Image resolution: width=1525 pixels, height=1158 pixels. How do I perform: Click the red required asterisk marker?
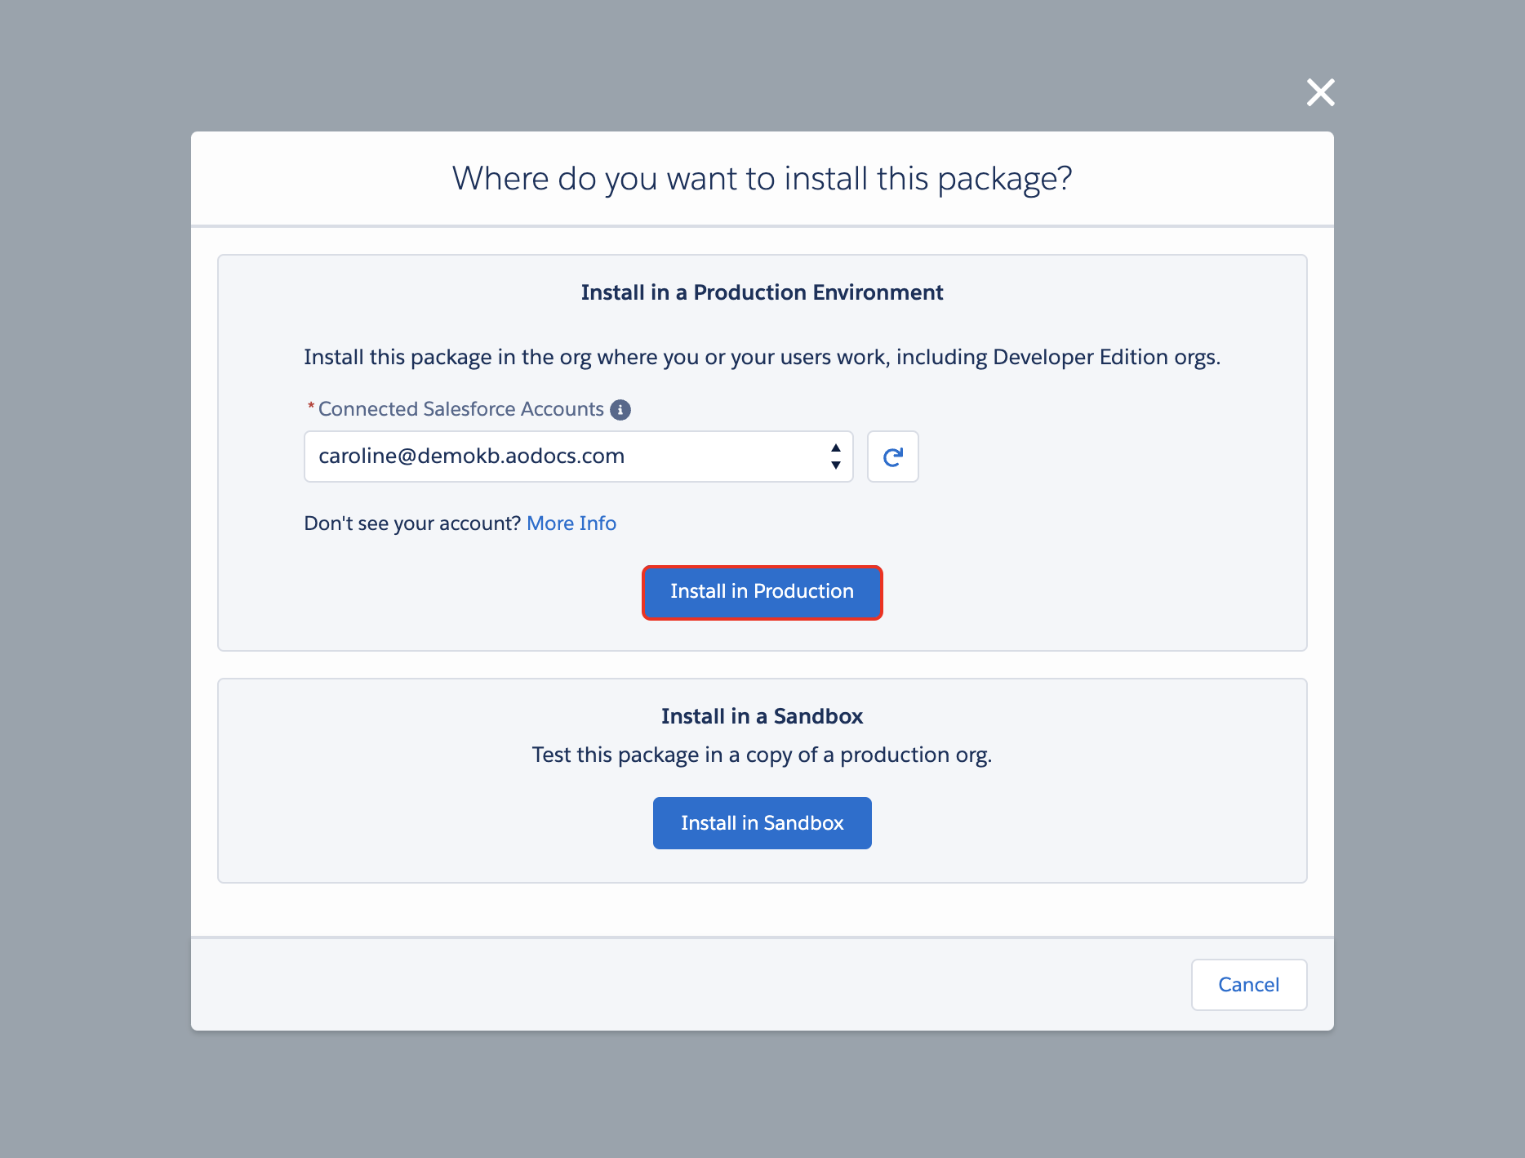pos(310,407)
